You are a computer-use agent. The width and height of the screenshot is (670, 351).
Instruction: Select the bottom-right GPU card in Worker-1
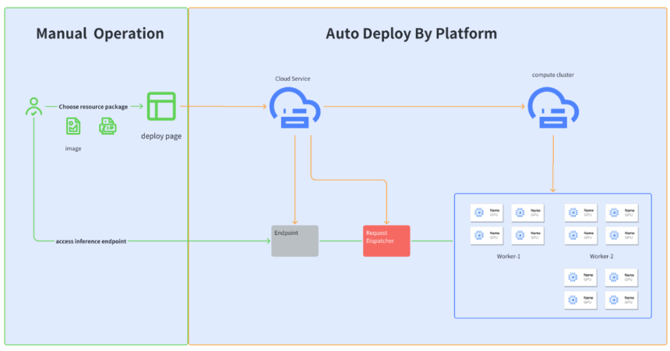tap(527, 235)
